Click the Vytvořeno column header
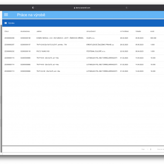This screenshot has width=164, height=164. click(x=124, y=32)
